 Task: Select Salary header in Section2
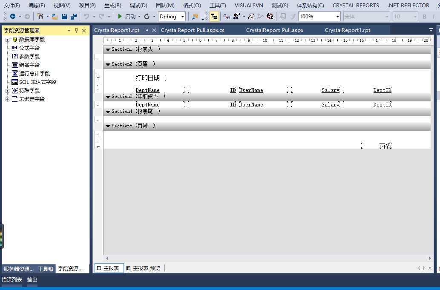click(316, 90)
